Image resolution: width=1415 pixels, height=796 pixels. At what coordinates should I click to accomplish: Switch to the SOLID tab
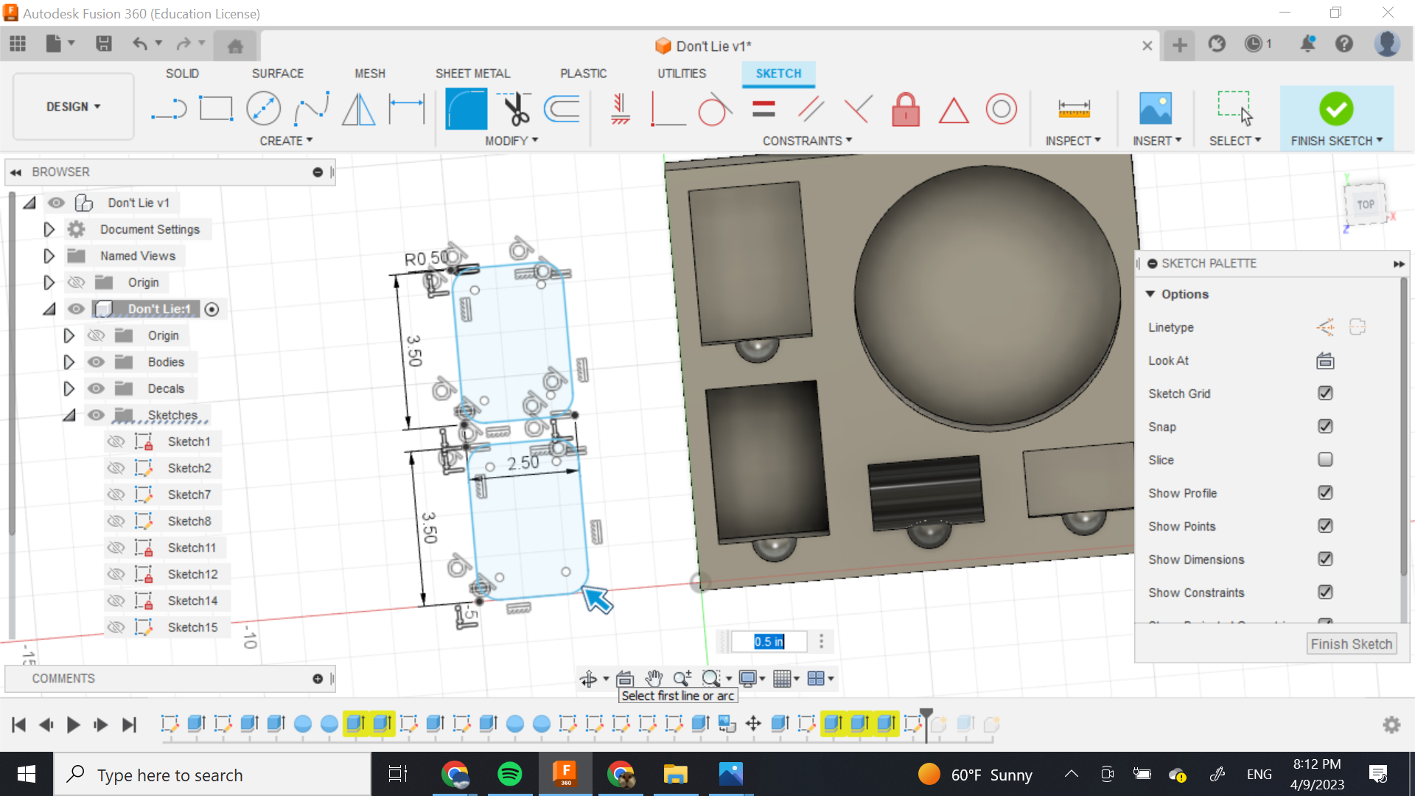click(x=182, y=74)
